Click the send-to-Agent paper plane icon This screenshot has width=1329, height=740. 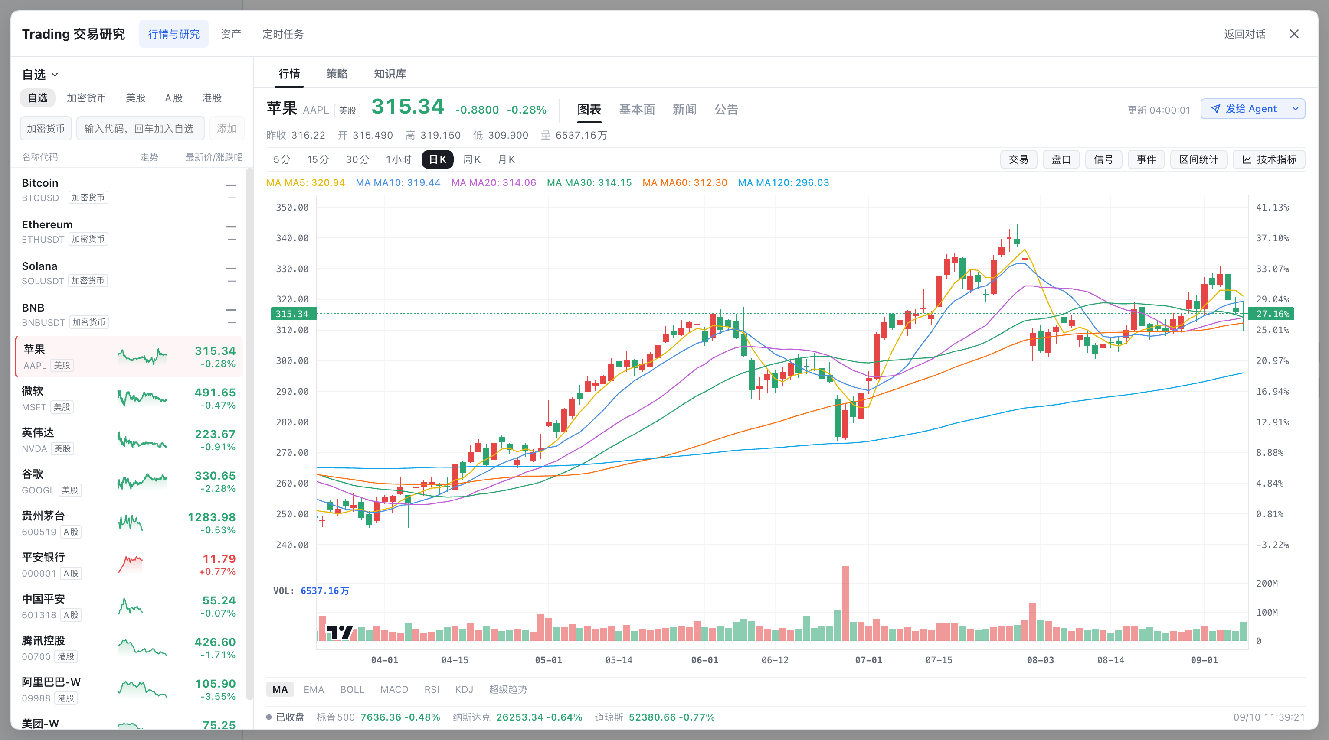(x=1215, y=109)
